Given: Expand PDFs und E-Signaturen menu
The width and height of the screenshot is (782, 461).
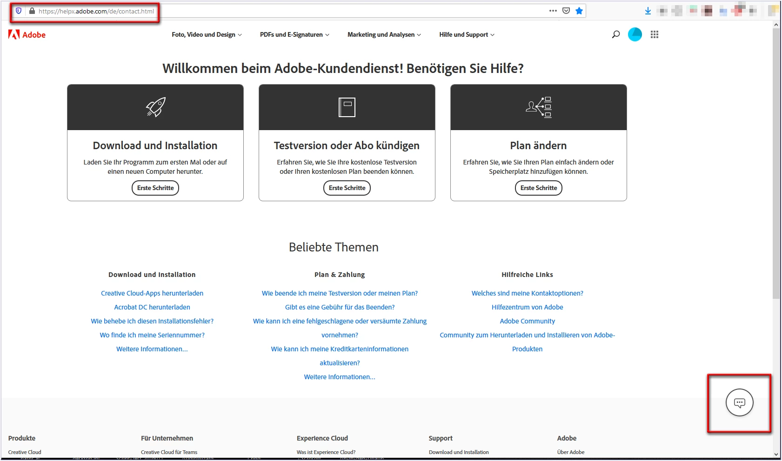Looking at the screenshot, I should (294, 35).
